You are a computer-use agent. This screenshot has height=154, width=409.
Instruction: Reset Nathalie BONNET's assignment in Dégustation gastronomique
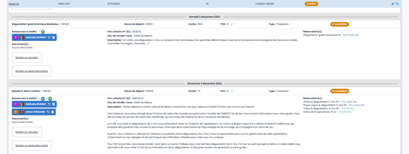click(49, 37)
